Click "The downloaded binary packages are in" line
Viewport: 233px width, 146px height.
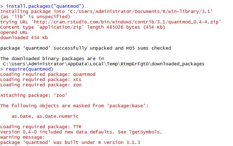pyautogui.click(x=52, y=59)
